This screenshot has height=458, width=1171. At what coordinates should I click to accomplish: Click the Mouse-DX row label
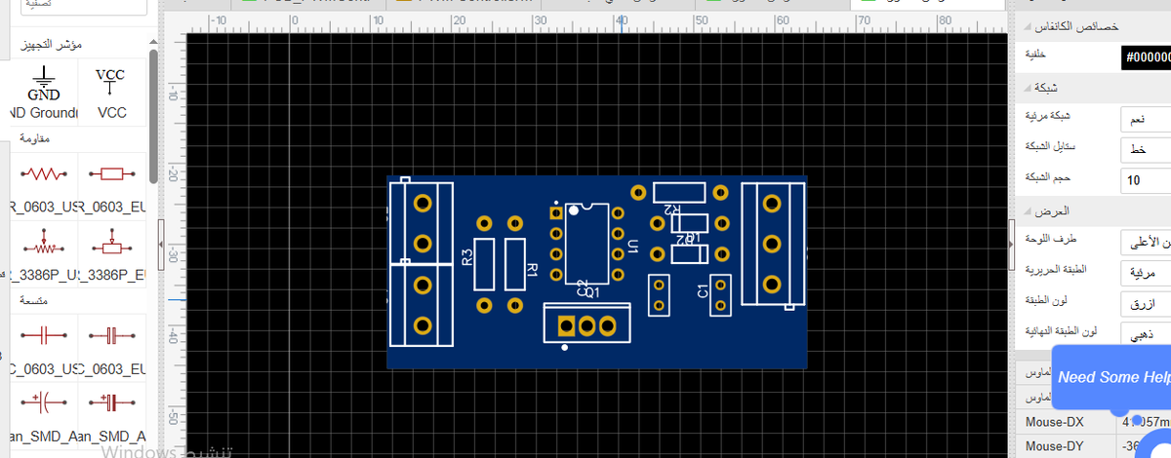[1055, 422]
